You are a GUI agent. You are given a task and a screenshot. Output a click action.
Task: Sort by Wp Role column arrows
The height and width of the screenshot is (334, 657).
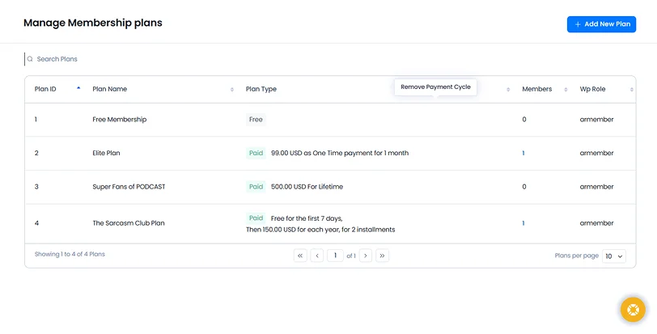coord(632,89)
